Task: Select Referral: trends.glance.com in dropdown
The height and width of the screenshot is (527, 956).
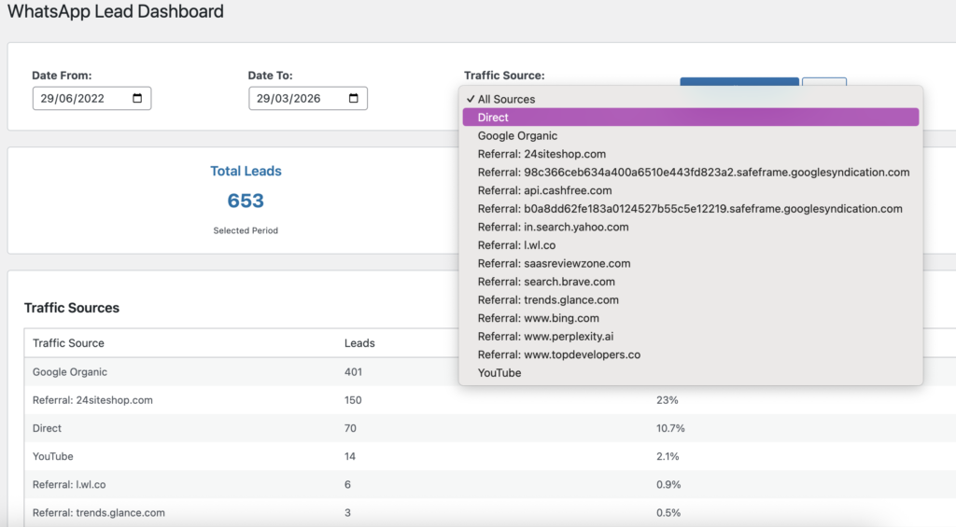Action: click(548, 300)
